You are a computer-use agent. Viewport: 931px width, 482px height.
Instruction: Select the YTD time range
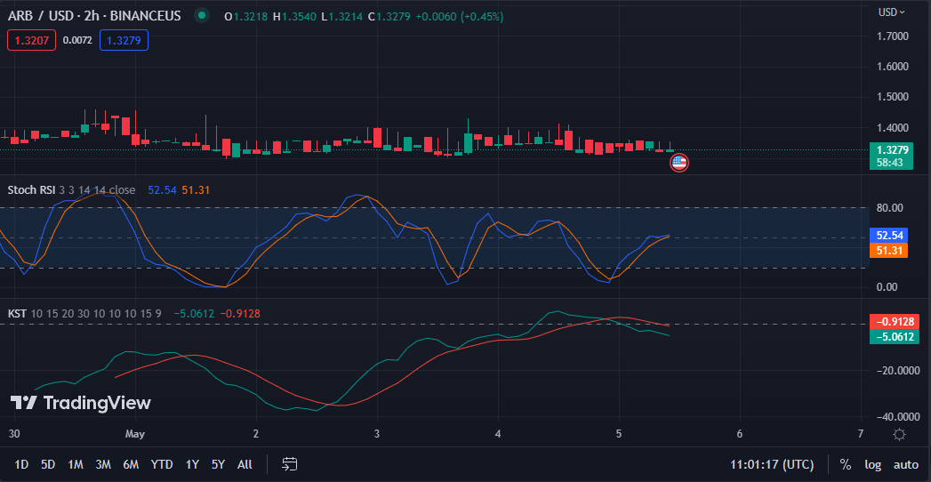pyautogui.click(x=162, y=464)
